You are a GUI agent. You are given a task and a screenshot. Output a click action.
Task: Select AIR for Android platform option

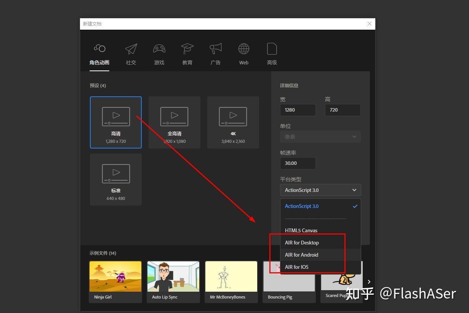point(320,255)
